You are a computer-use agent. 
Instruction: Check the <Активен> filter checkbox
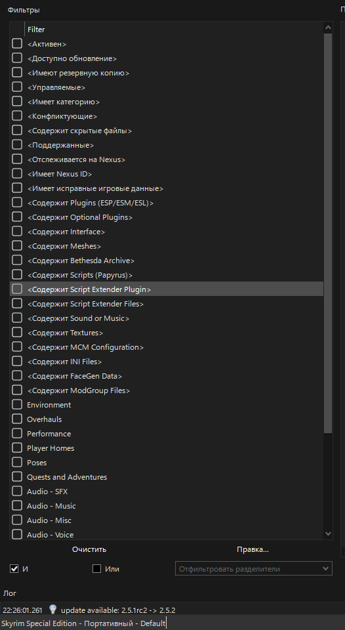[x=17, y=44]
